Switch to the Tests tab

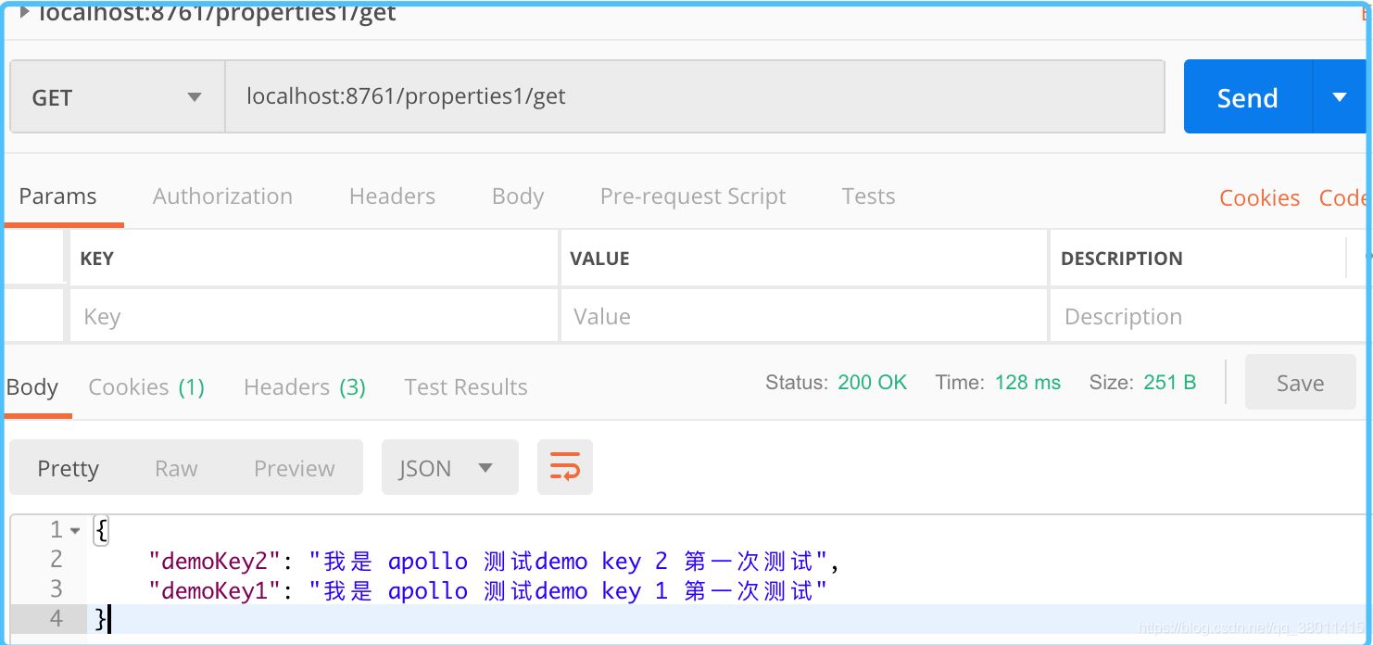pyautogui.click(x=868, y=196)
